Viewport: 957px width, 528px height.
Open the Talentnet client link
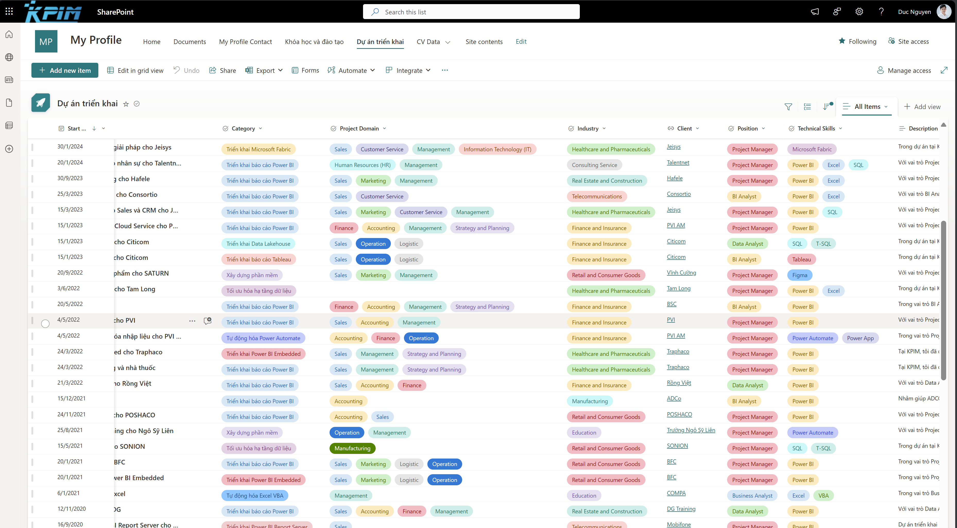678,162
